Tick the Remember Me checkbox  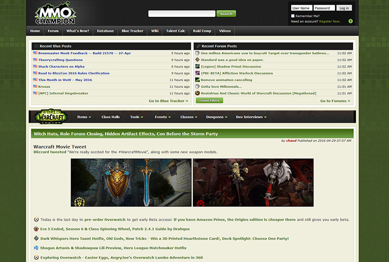pos(293,16)
